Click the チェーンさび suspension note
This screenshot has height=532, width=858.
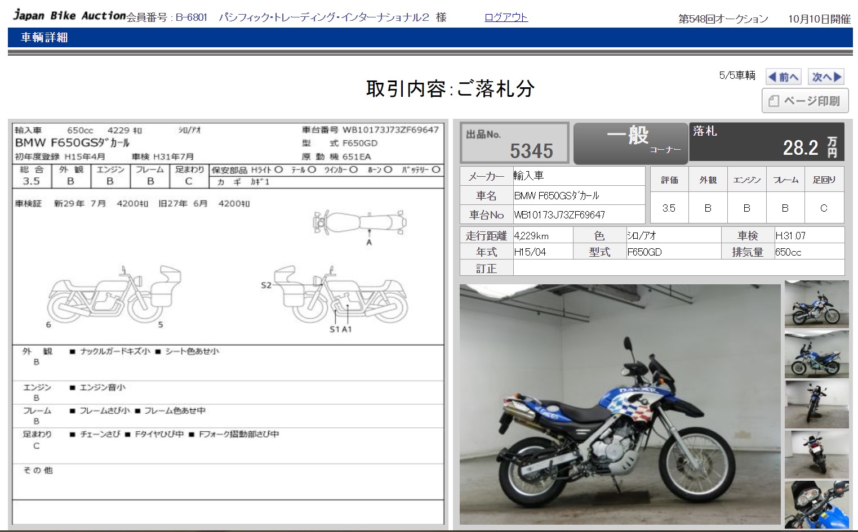click(100, 434)
